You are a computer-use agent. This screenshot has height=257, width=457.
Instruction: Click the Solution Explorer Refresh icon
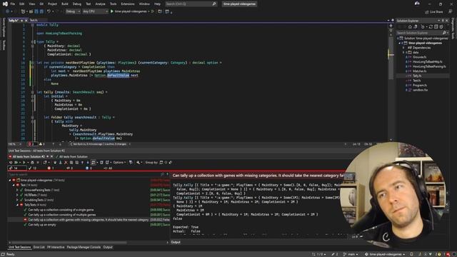click(x=430, y=27)
